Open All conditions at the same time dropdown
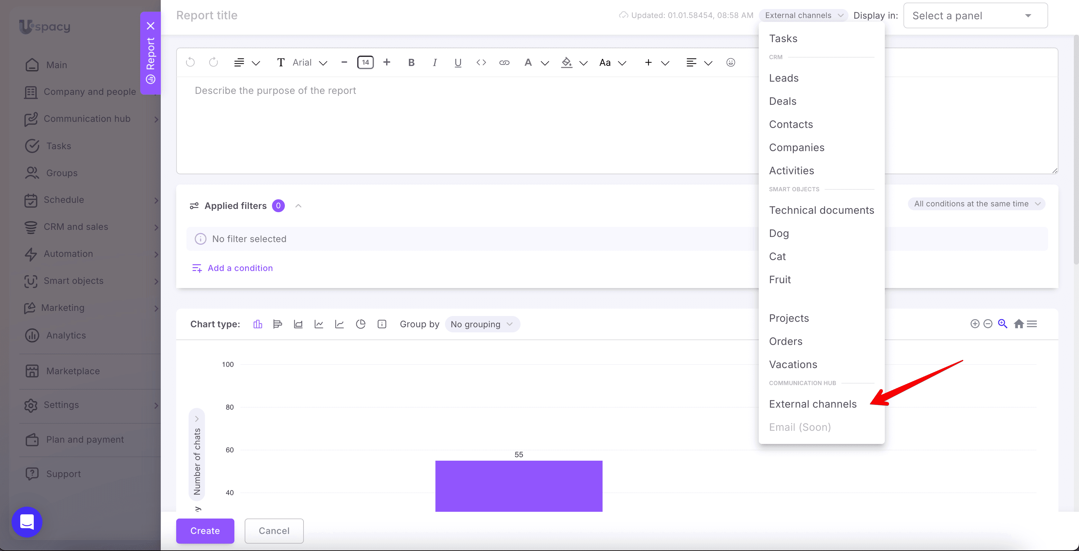This screenshot has width=1079, height=551. click(976, 204)
